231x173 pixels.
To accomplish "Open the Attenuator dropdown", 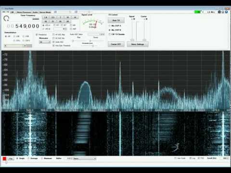I will tap(45, 42).
